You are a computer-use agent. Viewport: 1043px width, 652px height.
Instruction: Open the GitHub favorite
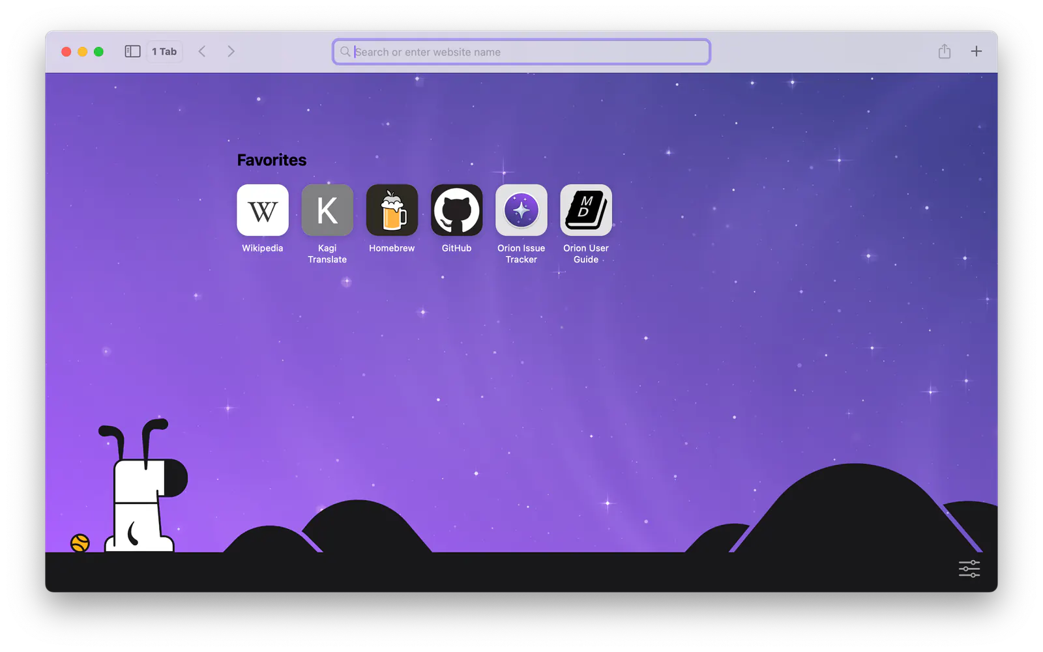(457, 210)
